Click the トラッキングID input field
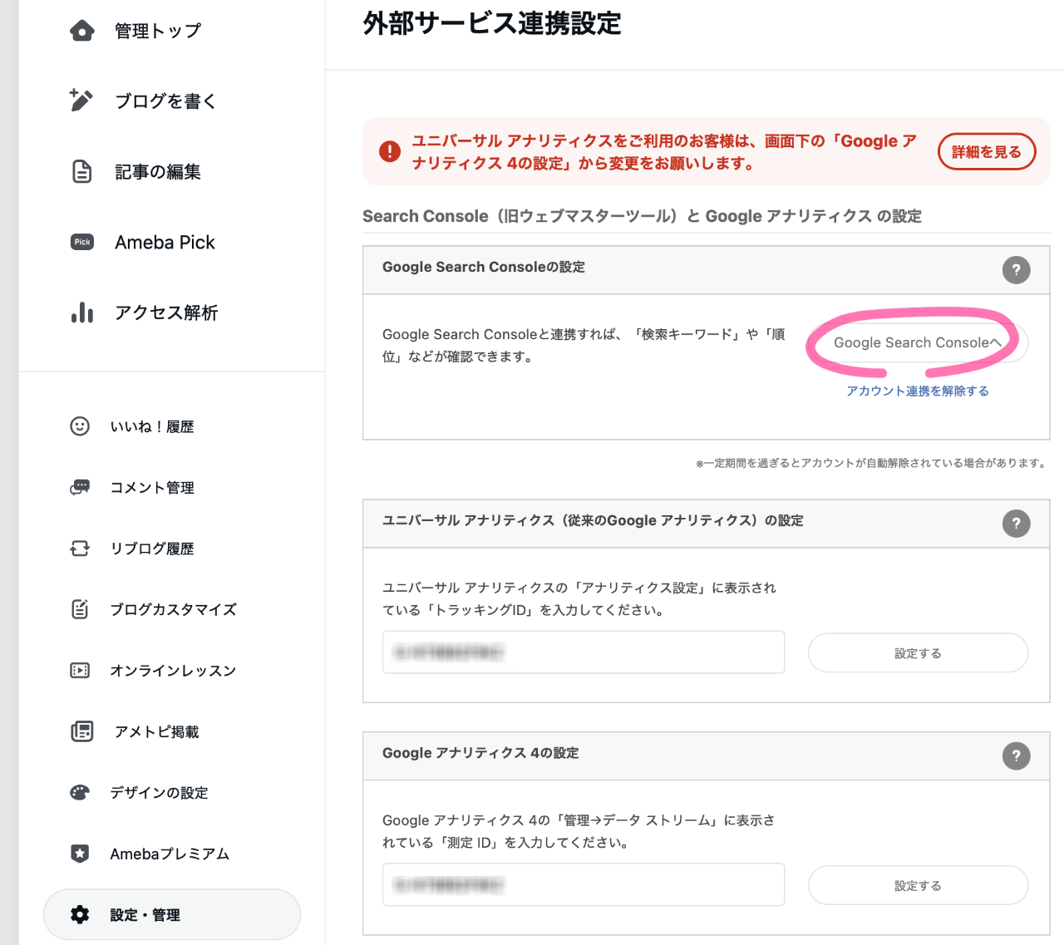Viewport: 1064px width, 945px height. pyautogui.click(x=584, y=652)
